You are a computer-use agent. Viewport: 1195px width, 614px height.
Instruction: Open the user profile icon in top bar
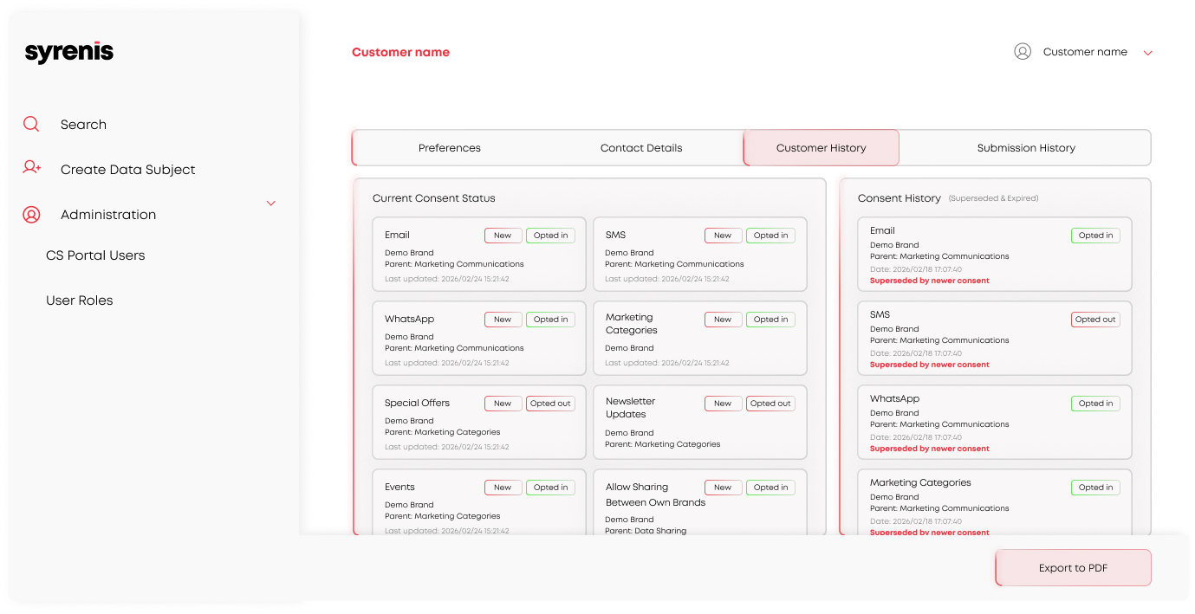tap(1021, 51)
